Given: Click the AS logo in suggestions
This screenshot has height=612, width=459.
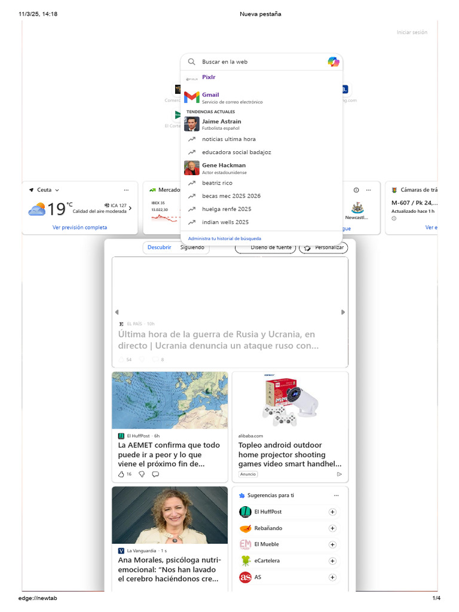Looking at the screenshot, I should tap(245, 577).
